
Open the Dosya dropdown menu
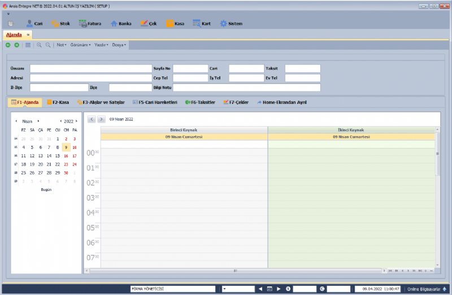(x=119, y=45)
